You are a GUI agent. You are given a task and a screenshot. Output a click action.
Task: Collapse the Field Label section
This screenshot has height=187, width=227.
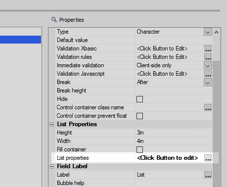pyautogui.click(x=52, y=166)
